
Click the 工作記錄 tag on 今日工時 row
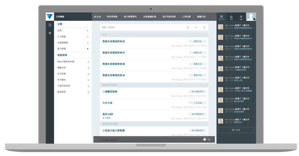[x=198, y=103]
